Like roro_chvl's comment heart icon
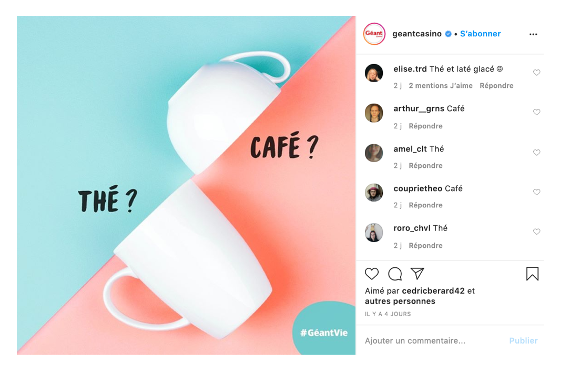The width and height of the screenshot is (570, 381). point(536,232)
